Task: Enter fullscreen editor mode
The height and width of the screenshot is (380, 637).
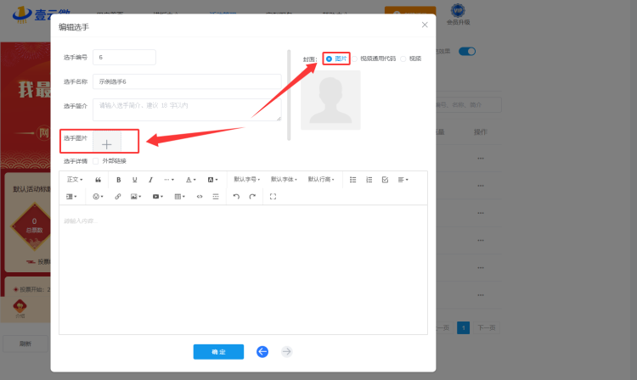Action: click(x=273, y=196)
